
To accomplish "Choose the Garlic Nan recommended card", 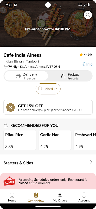I will [x=55, y=140].
